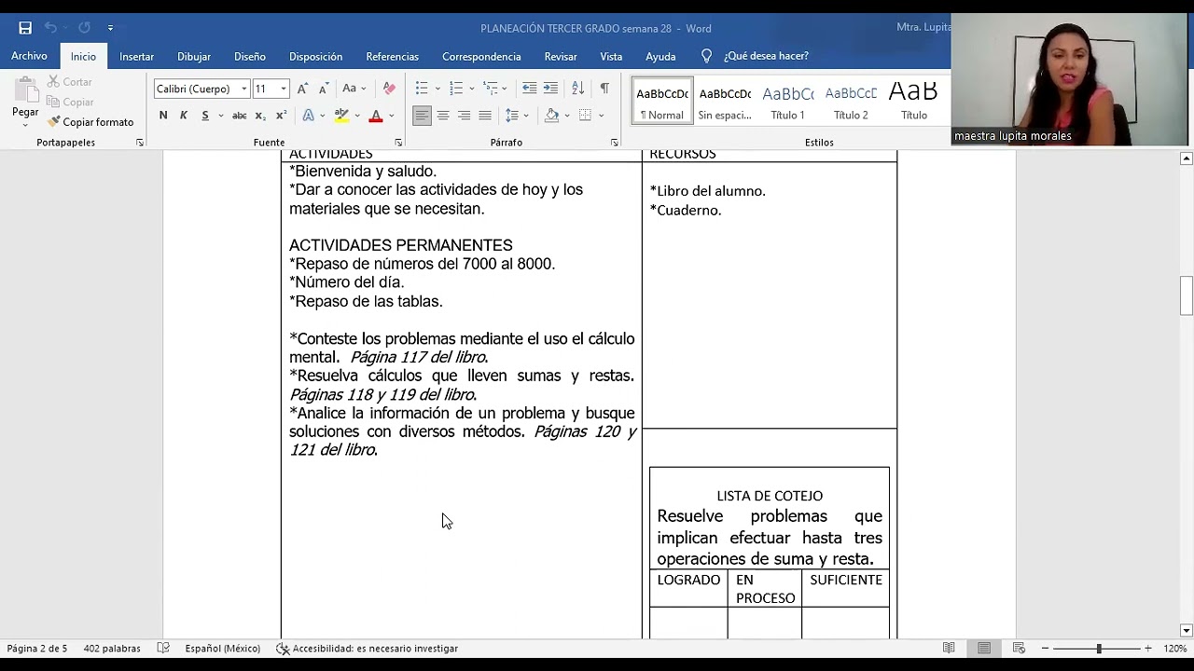1194x671 pixels.
Task: Switch to Read Mode view
Action: (x=949, y=648)
